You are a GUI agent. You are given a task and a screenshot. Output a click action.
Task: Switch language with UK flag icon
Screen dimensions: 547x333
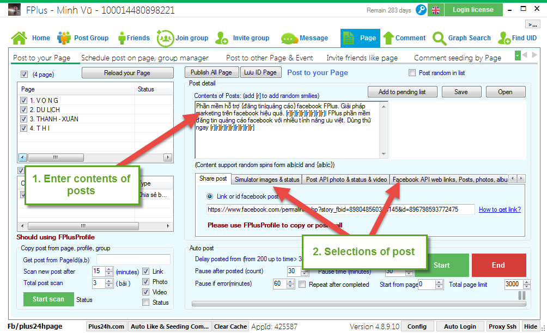click(436, 10)
